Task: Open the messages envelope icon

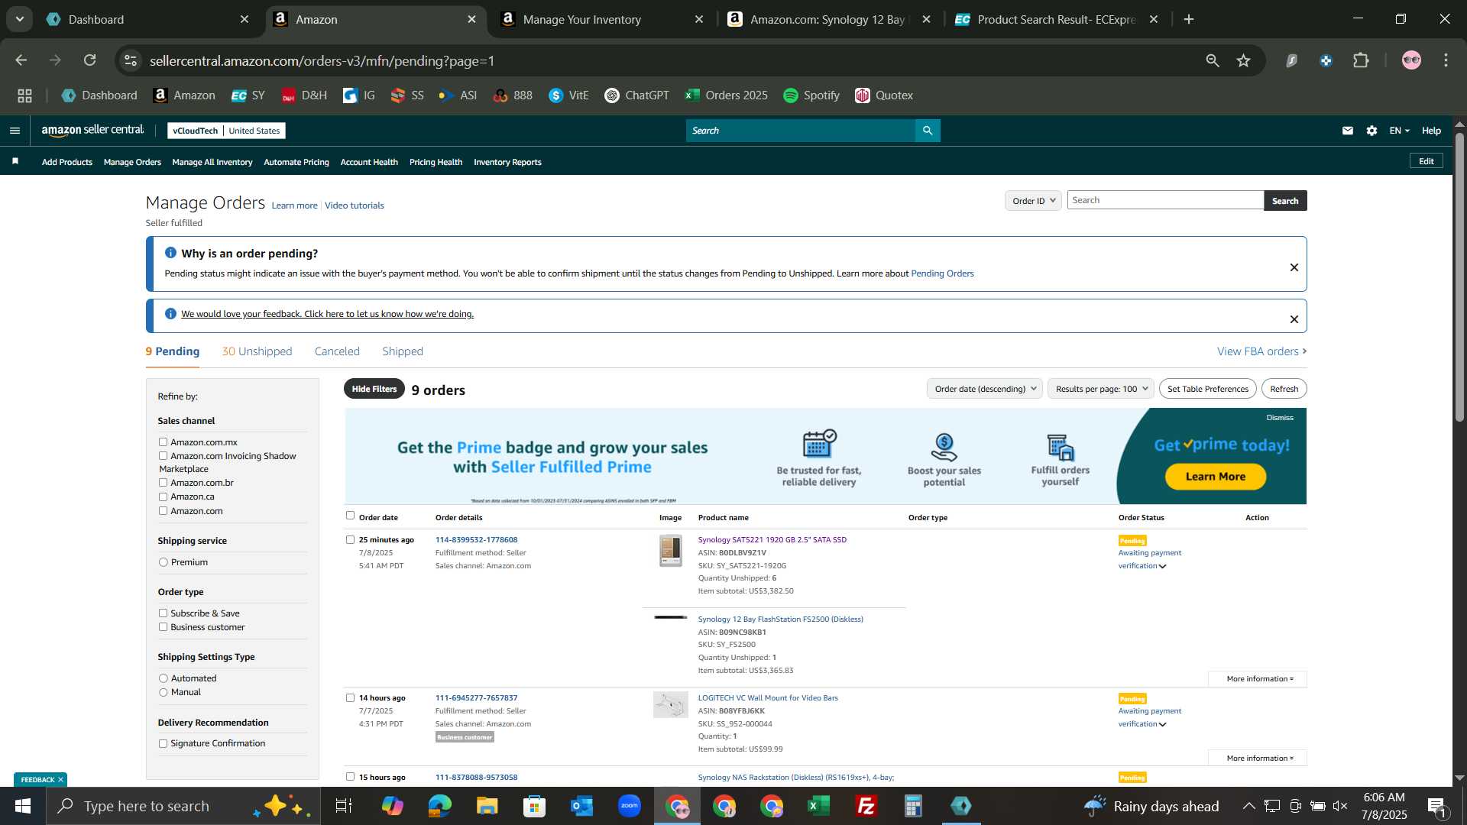Action: click(x=1348, y=131)
